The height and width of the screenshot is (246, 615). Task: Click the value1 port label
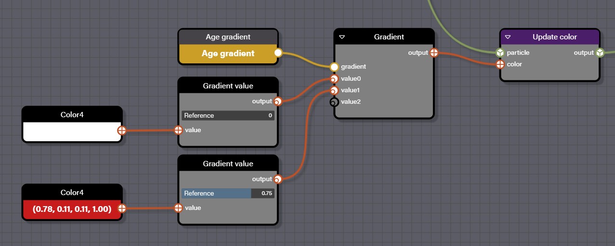[x=351, y=90]
